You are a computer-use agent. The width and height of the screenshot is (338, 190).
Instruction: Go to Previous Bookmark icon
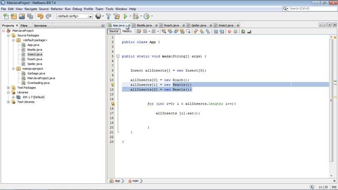point(196,32)
